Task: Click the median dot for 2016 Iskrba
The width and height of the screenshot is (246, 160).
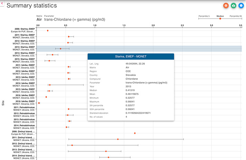Action: [46, 97]
